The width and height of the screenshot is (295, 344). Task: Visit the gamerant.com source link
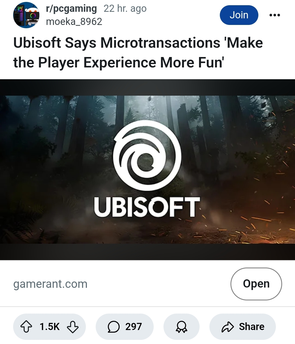50,284
